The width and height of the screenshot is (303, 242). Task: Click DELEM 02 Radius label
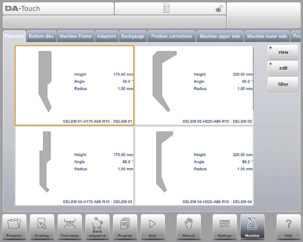coord(200,89)
